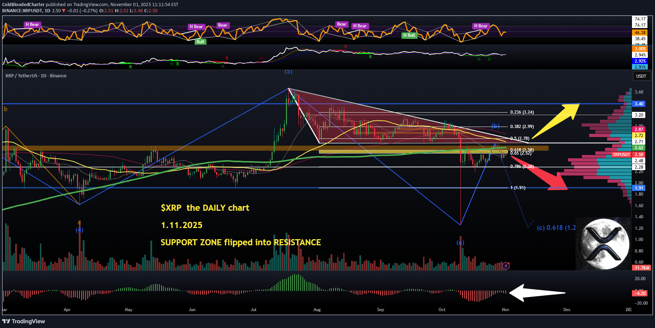Select the BINANCE:XRPUSDT symbol in header

click(22, 11)
